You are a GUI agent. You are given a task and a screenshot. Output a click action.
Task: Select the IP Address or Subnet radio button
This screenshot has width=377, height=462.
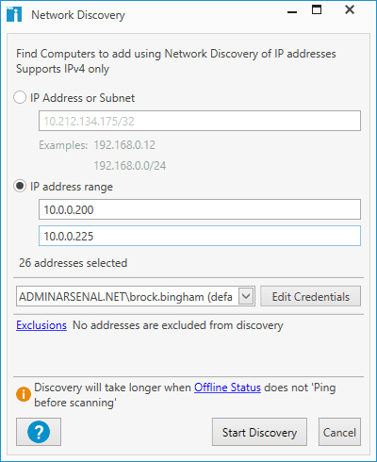point(20,97)
